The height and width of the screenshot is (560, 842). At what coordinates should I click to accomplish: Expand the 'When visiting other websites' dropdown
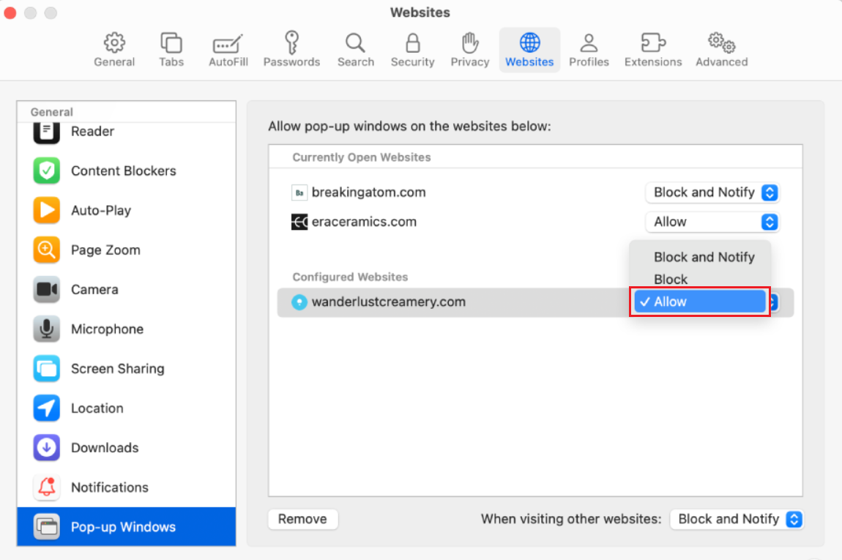tap(737, 519)
